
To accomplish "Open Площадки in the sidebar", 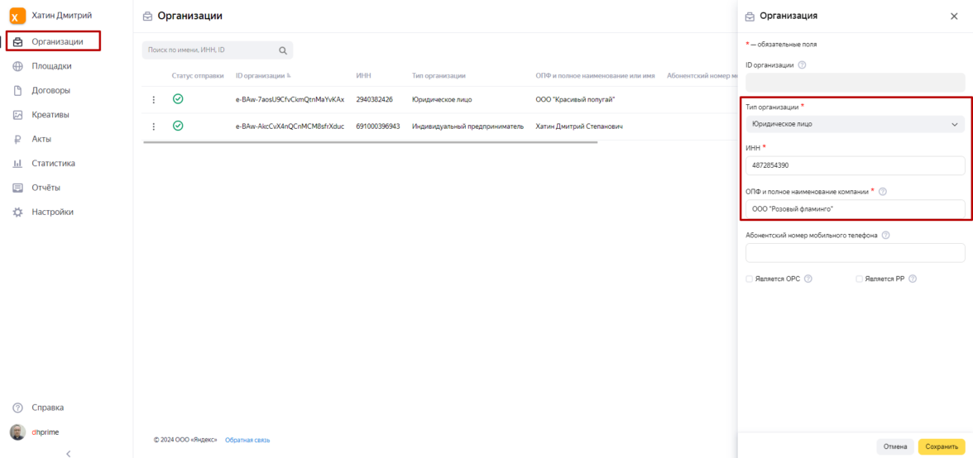I will coord(51,66).
